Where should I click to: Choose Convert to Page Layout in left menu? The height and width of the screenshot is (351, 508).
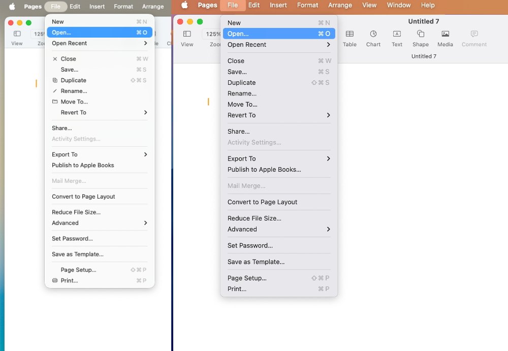[100, 197]
